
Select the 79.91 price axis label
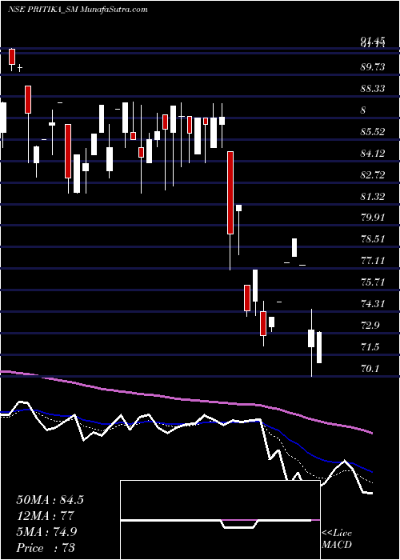click(x=373, y=217)
